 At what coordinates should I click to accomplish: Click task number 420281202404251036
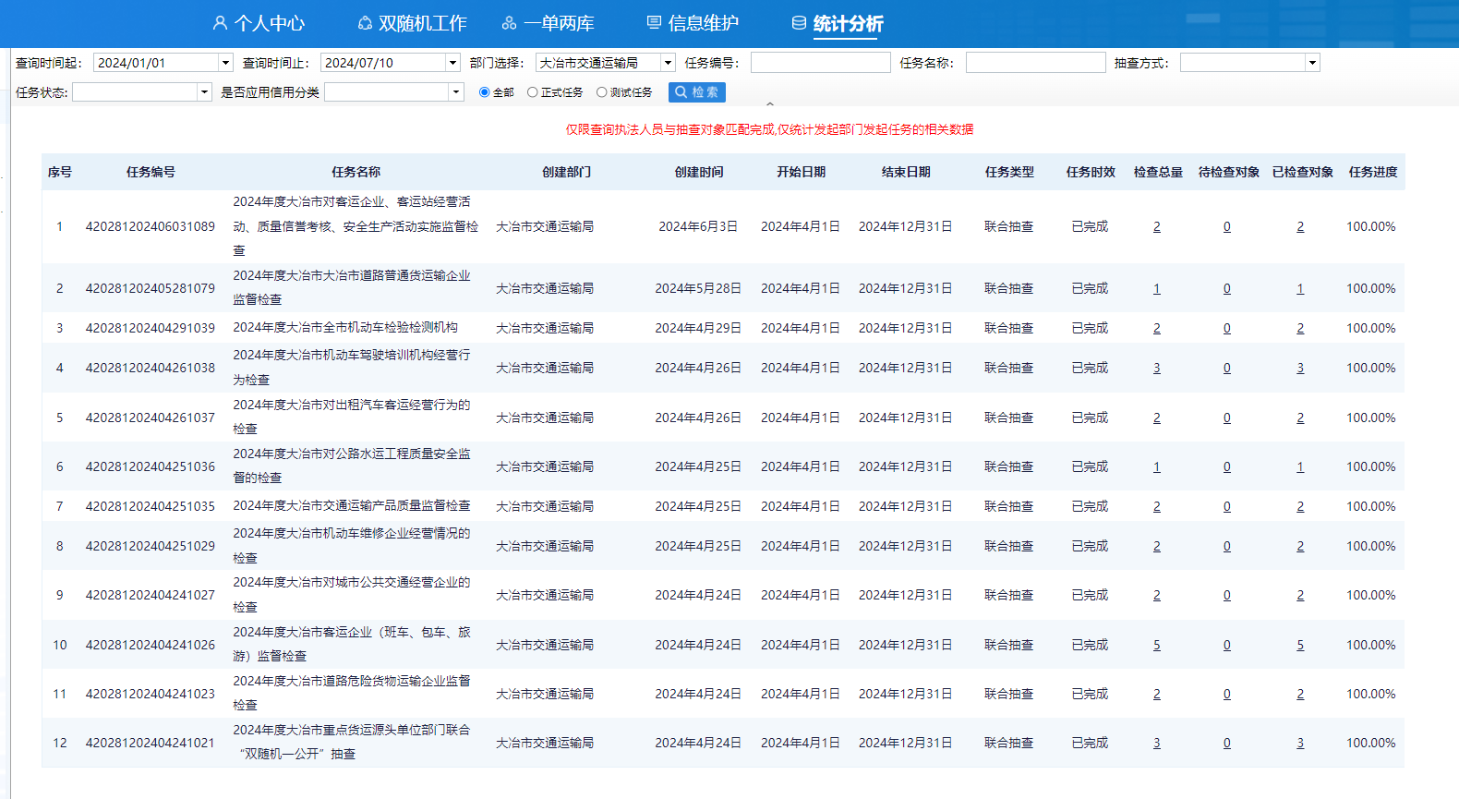151,466
